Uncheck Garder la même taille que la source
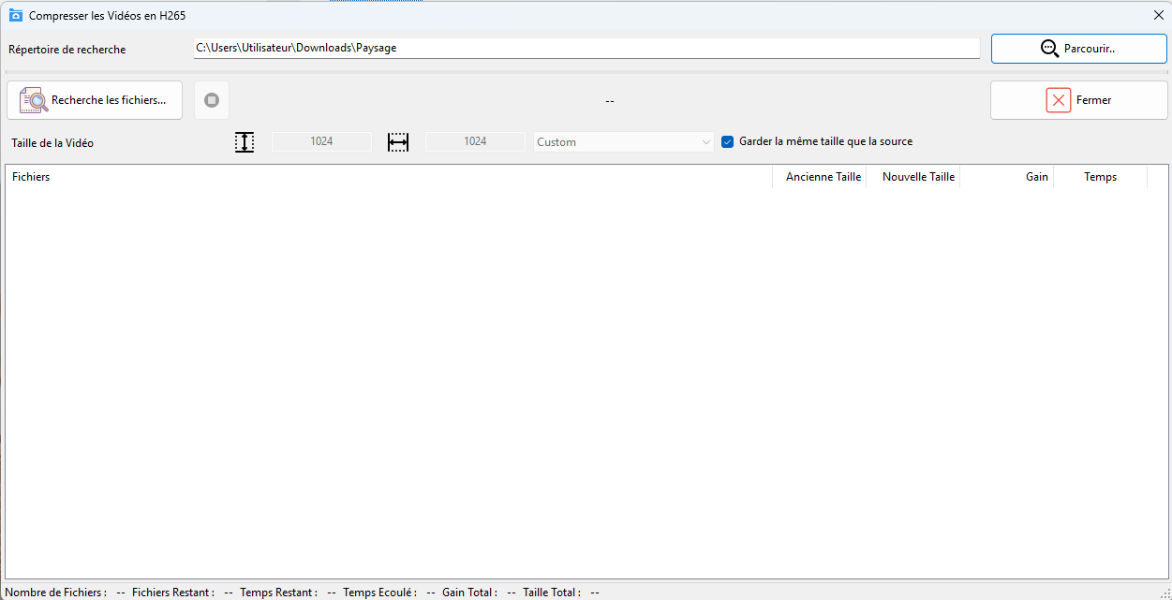This screenshot has height=600, width=1172. pyautogui.click(x=728, y=142)
